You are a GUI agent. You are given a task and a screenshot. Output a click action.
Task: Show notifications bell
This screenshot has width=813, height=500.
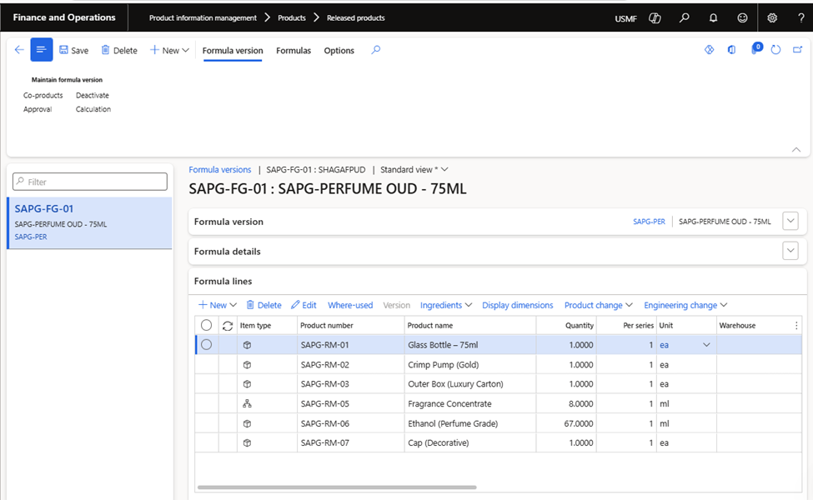pos(714,18)
